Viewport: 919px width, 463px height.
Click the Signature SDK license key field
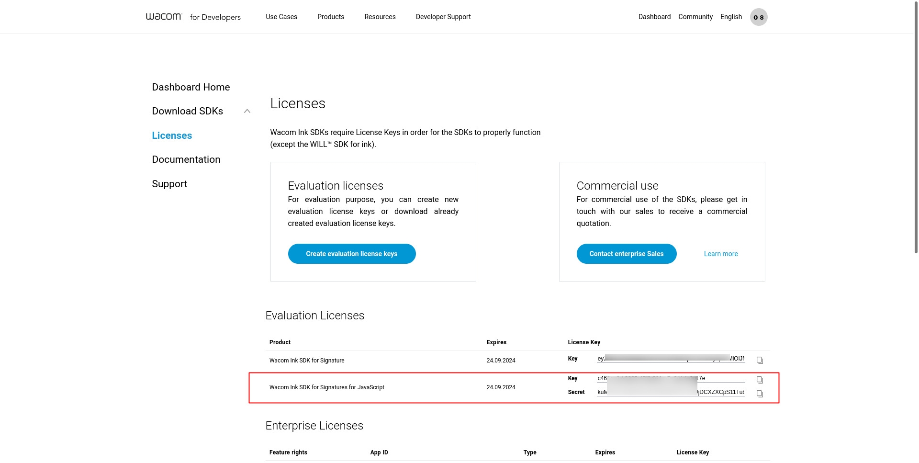(x=670, y=359)
